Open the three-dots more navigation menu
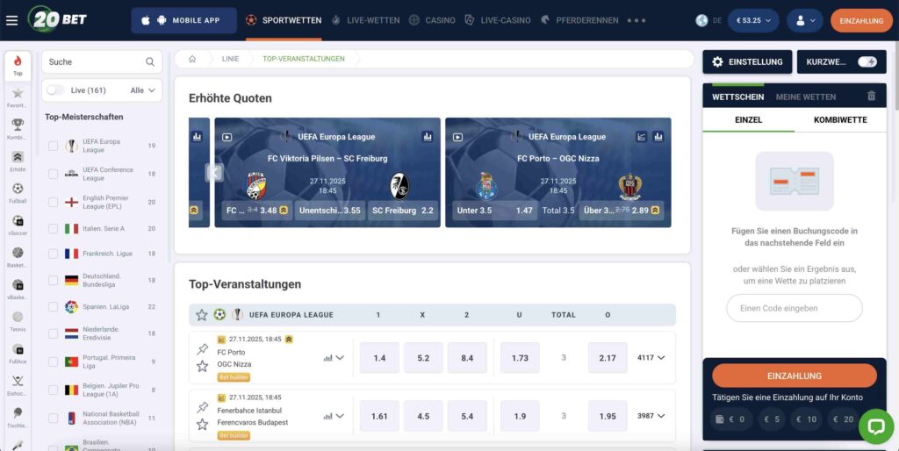Viewport: 899px width, 451px height. (x=636, y=21)
